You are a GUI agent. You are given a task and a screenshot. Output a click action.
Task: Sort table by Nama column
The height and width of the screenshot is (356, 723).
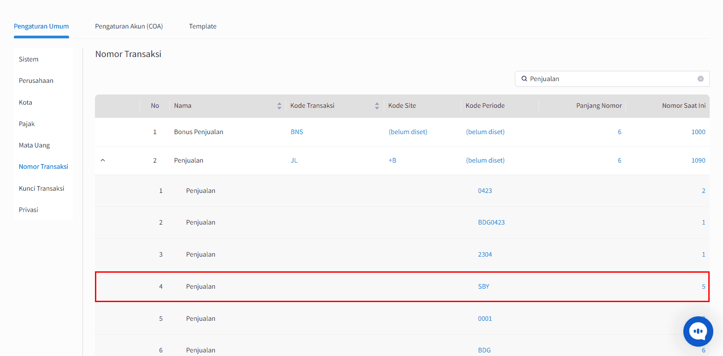click(x=279, y=106)
